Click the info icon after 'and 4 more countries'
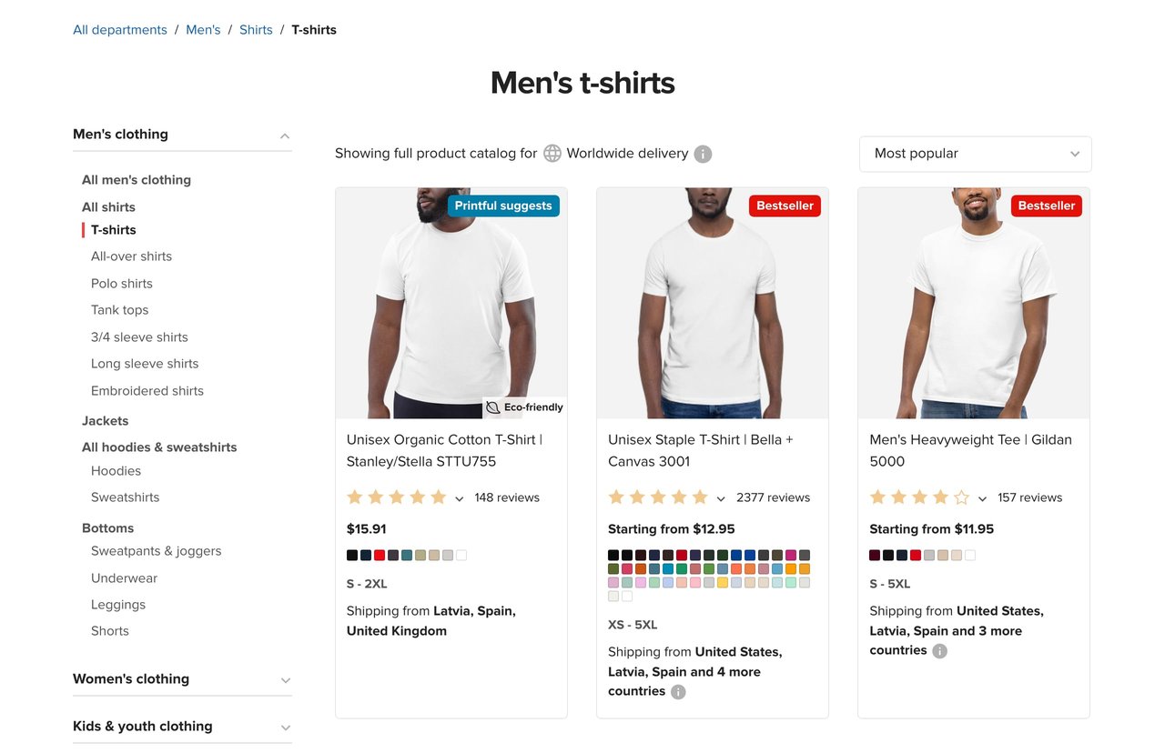Screen dimensions: 1165x753 point(677,691)
